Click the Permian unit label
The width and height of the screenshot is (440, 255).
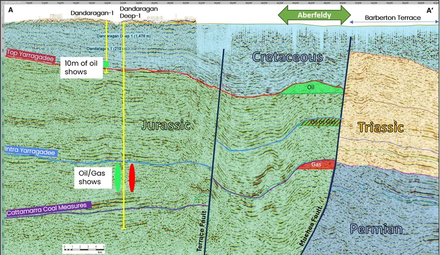click(376, 229)
